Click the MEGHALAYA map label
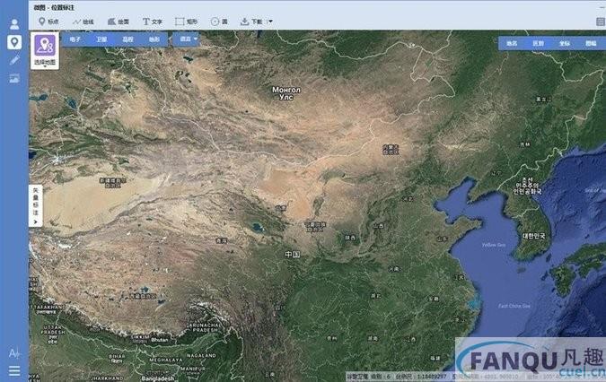This screenshot has height=382, width=606. 166,360
